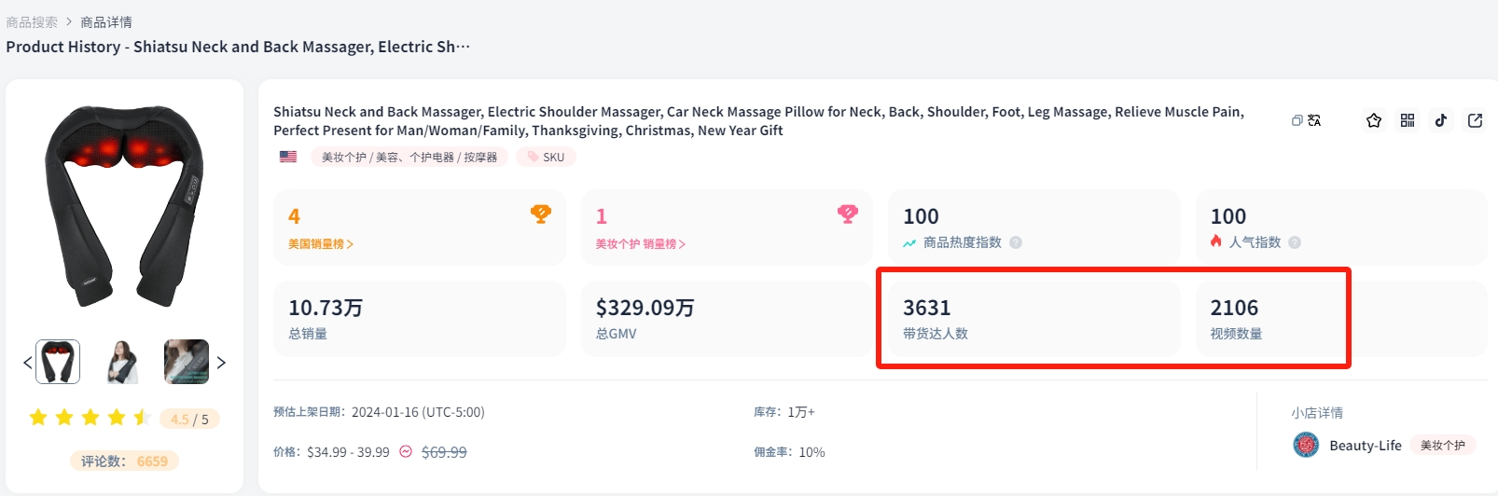The height and width of the screenshot is (496, 1498).
Task: Go to 商品搜索 breadcrumb
Action: (x=32, y=22)
